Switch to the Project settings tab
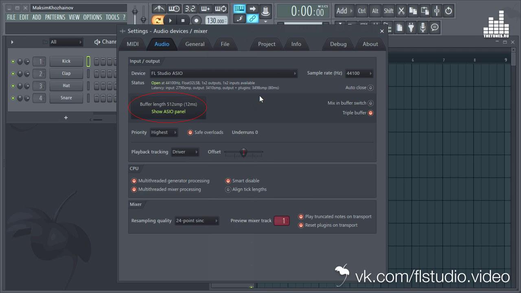521x293 pixels. coord(267,44)
